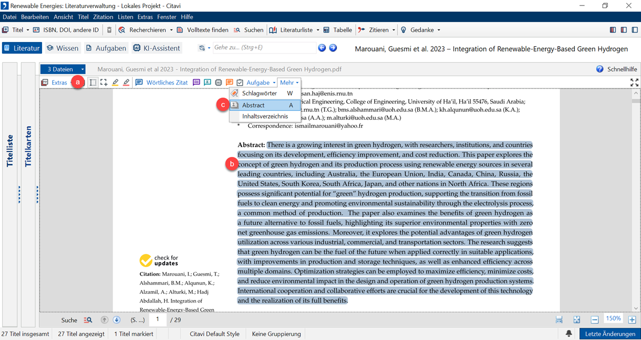Screen dimensions: 641x340
Task: Expand the Aufgabe dropdown arrow
Action: point(274,82)
